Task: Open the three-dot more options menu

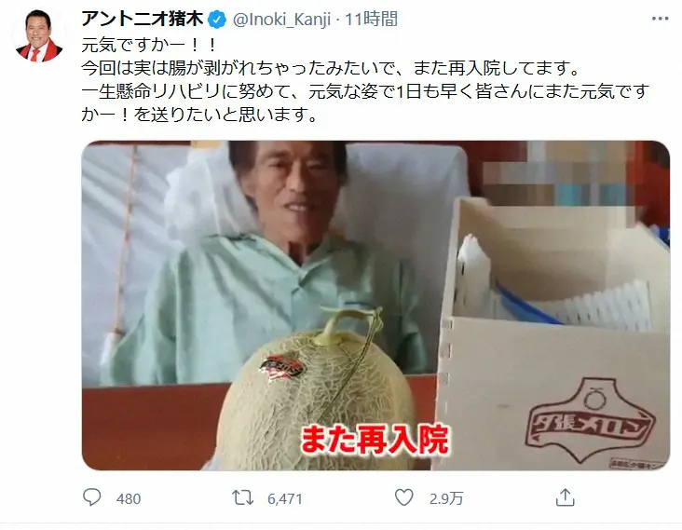Action: coord(660,19)
